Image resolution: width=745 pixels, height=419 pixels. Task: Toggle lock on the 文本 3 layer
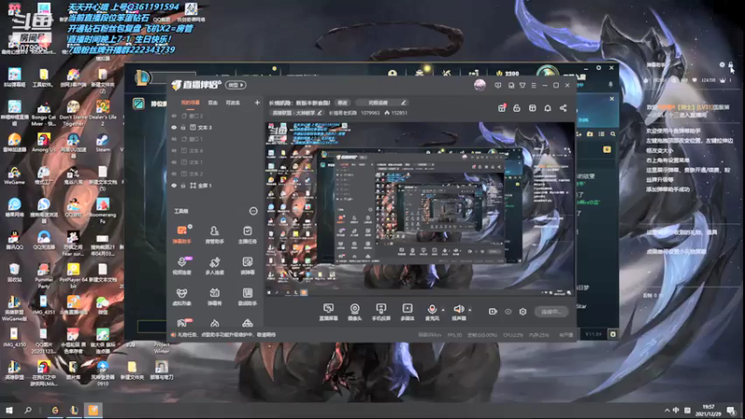point(183,128)
